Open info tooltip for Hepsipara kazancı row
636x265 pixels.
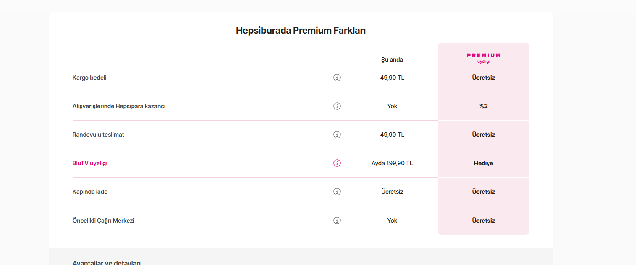(x=337, y=106)
